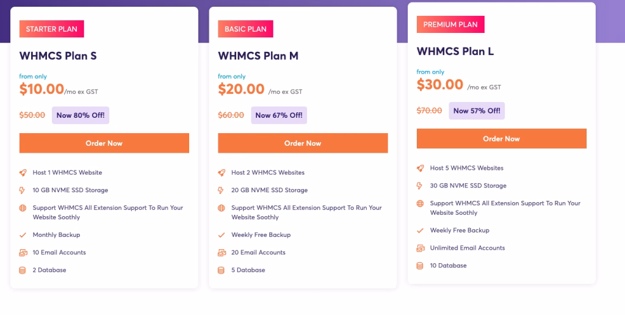Click the Now 57% Off! label

pyautogui.click(x=477, y=111)
